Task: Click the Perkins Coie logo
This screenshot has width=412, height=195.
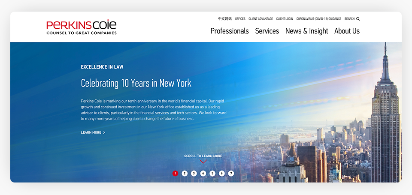Action: 82,27
